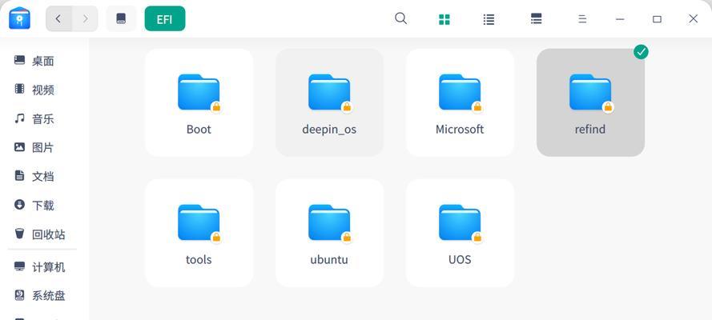Select the ubuntu folder icon

coord(329,223)
